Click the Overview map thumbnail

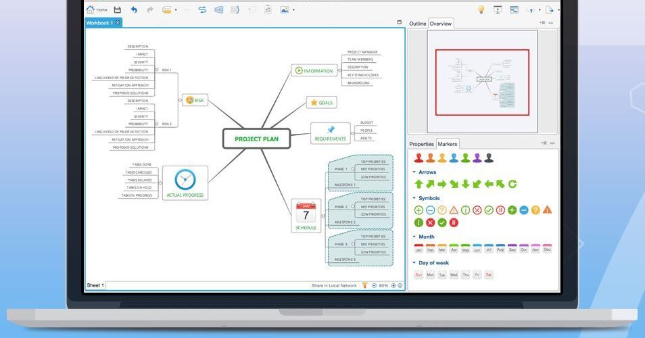point(482,81)
